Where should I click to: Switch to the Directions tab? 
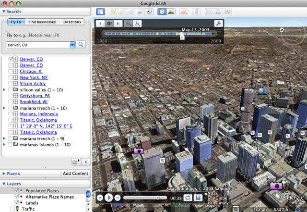72,22
